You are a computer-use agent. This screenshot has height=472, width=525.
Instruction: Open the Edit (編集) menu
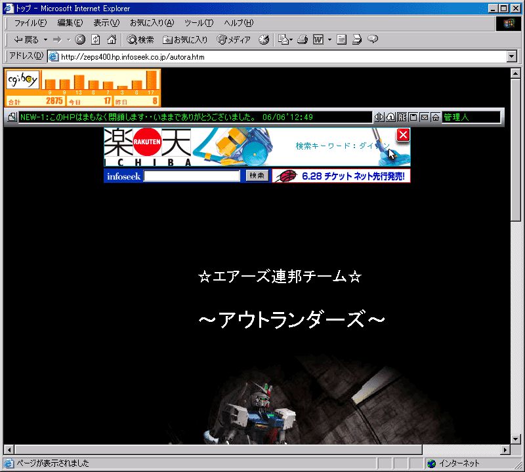70,23
